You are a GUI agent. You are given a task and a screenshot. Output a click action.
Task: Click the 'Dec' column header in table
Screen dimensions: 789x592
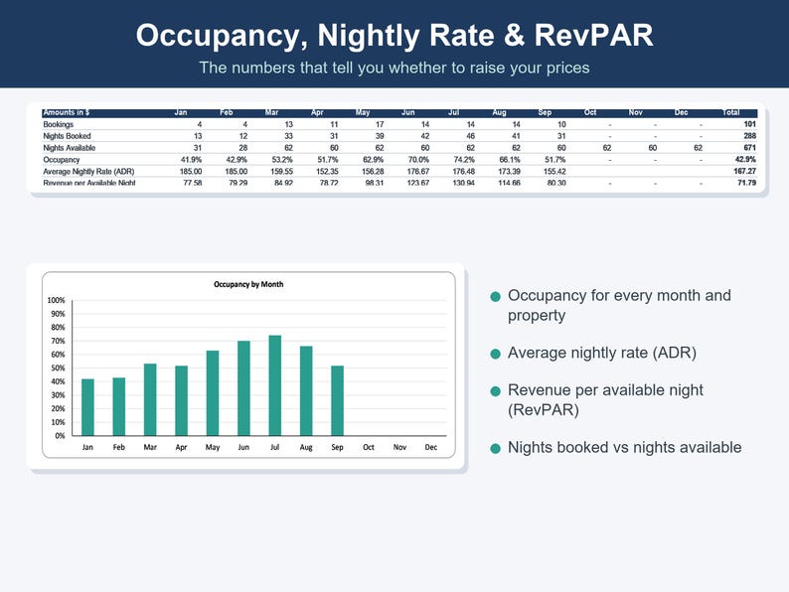click(682, 112)
